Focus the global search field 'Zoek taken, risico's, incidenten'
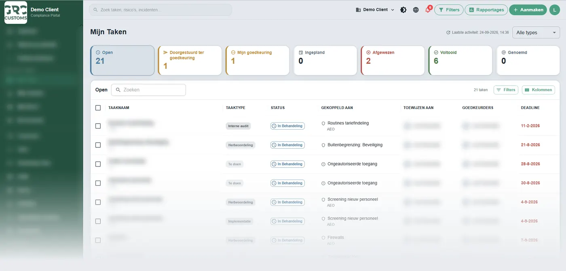566x271 pixels. tap(161, 10)
